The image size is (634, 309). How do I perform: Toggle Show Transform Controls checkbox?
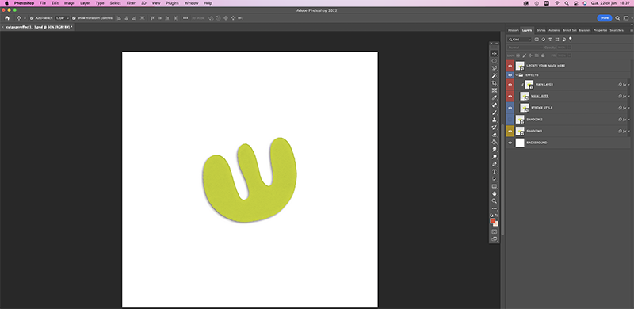pyautogui.click(x=74, y=18)
